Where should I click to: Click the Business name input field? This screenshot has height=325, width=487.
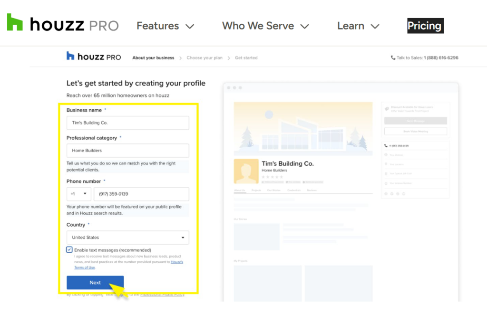pos(127,123)
